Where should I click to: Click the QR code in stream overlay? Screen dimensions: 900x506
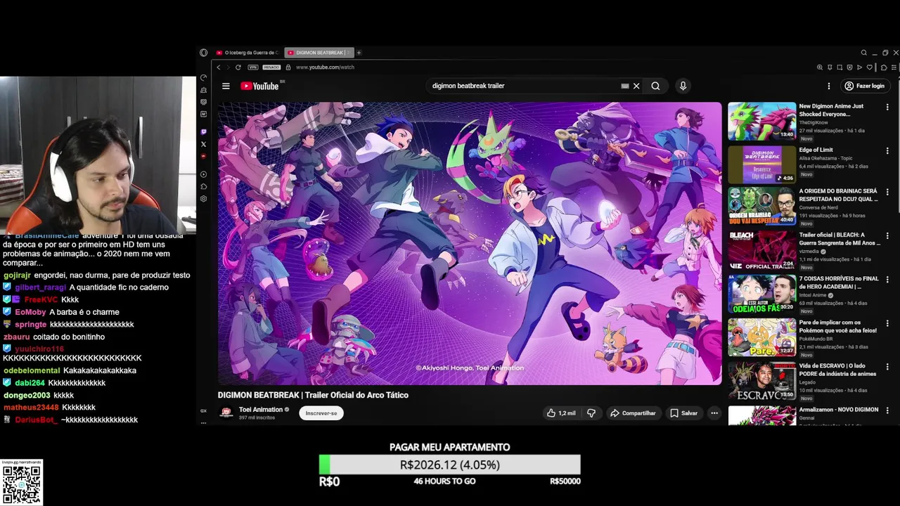point(21,484)
